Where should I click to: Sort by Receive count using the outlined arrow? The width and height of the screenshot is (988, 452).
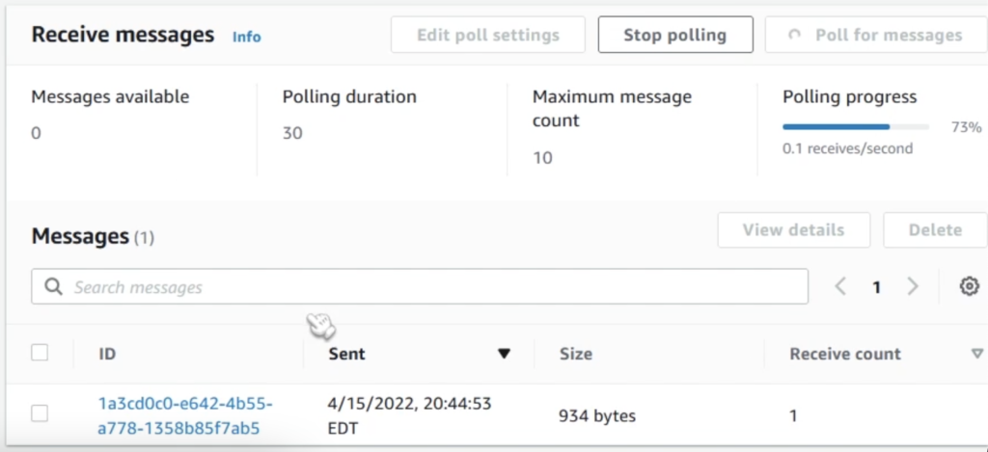976,354
